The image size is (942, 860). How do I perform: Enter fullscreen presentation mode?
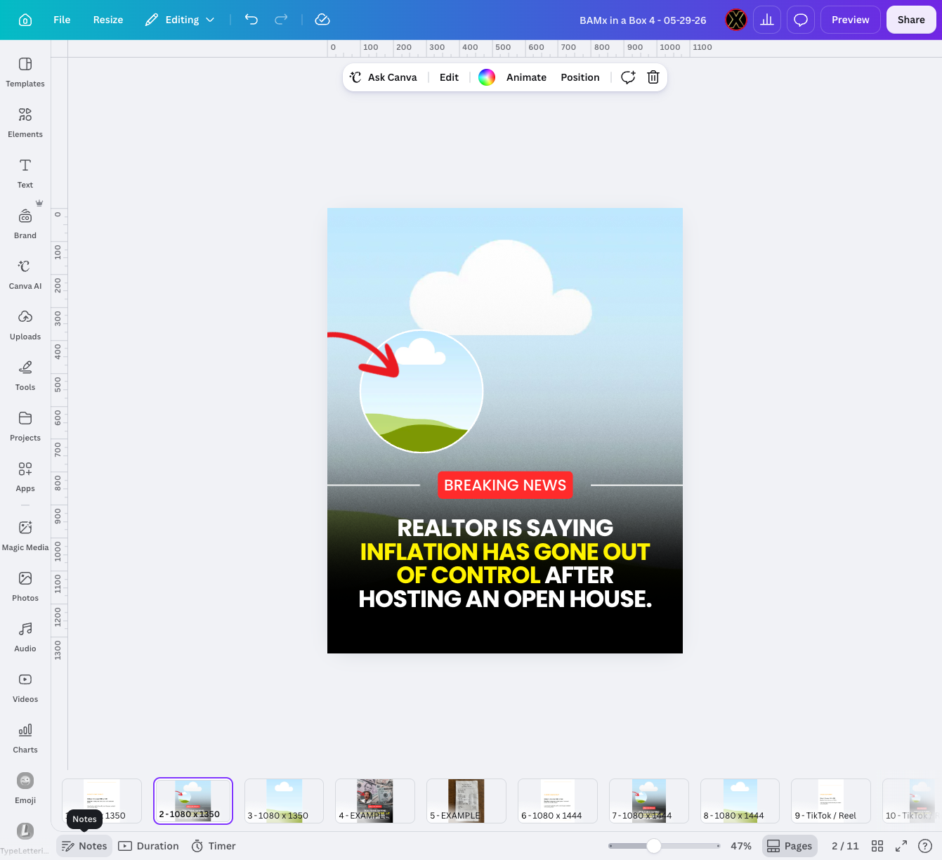(x=901, y=846)
